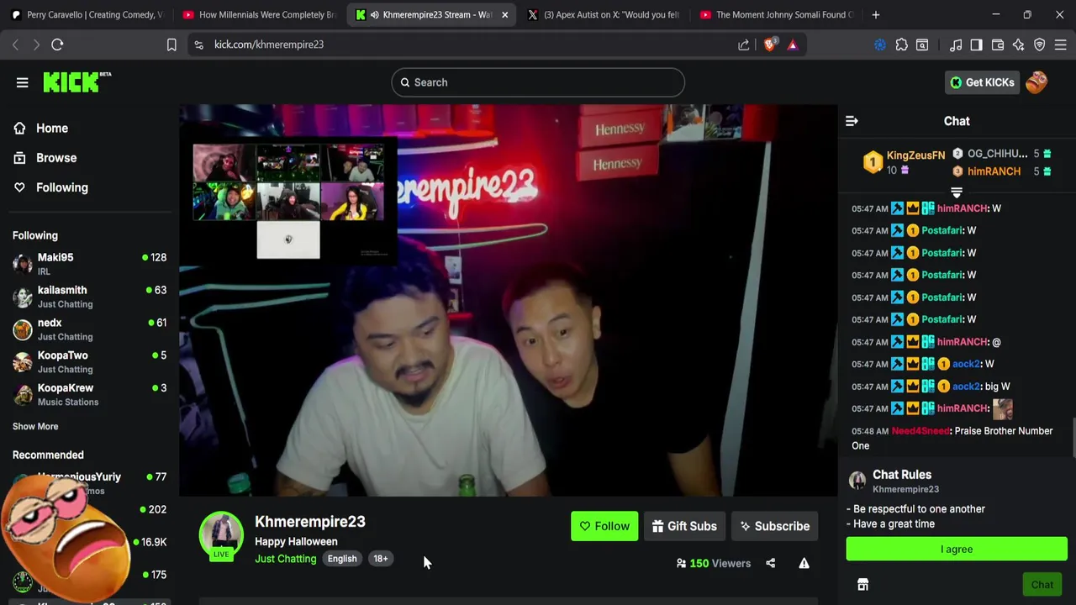Expand Following list with Show More

pos(35,426)
